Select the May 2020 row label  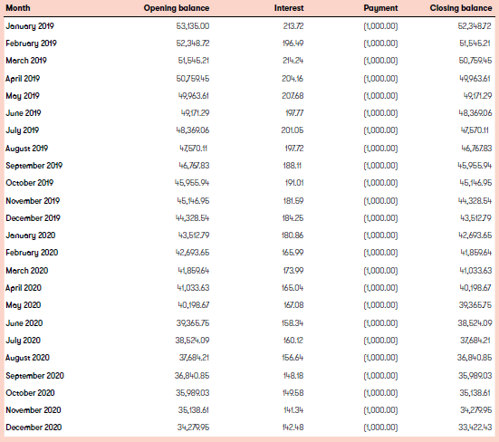click(x=24, y=305)
